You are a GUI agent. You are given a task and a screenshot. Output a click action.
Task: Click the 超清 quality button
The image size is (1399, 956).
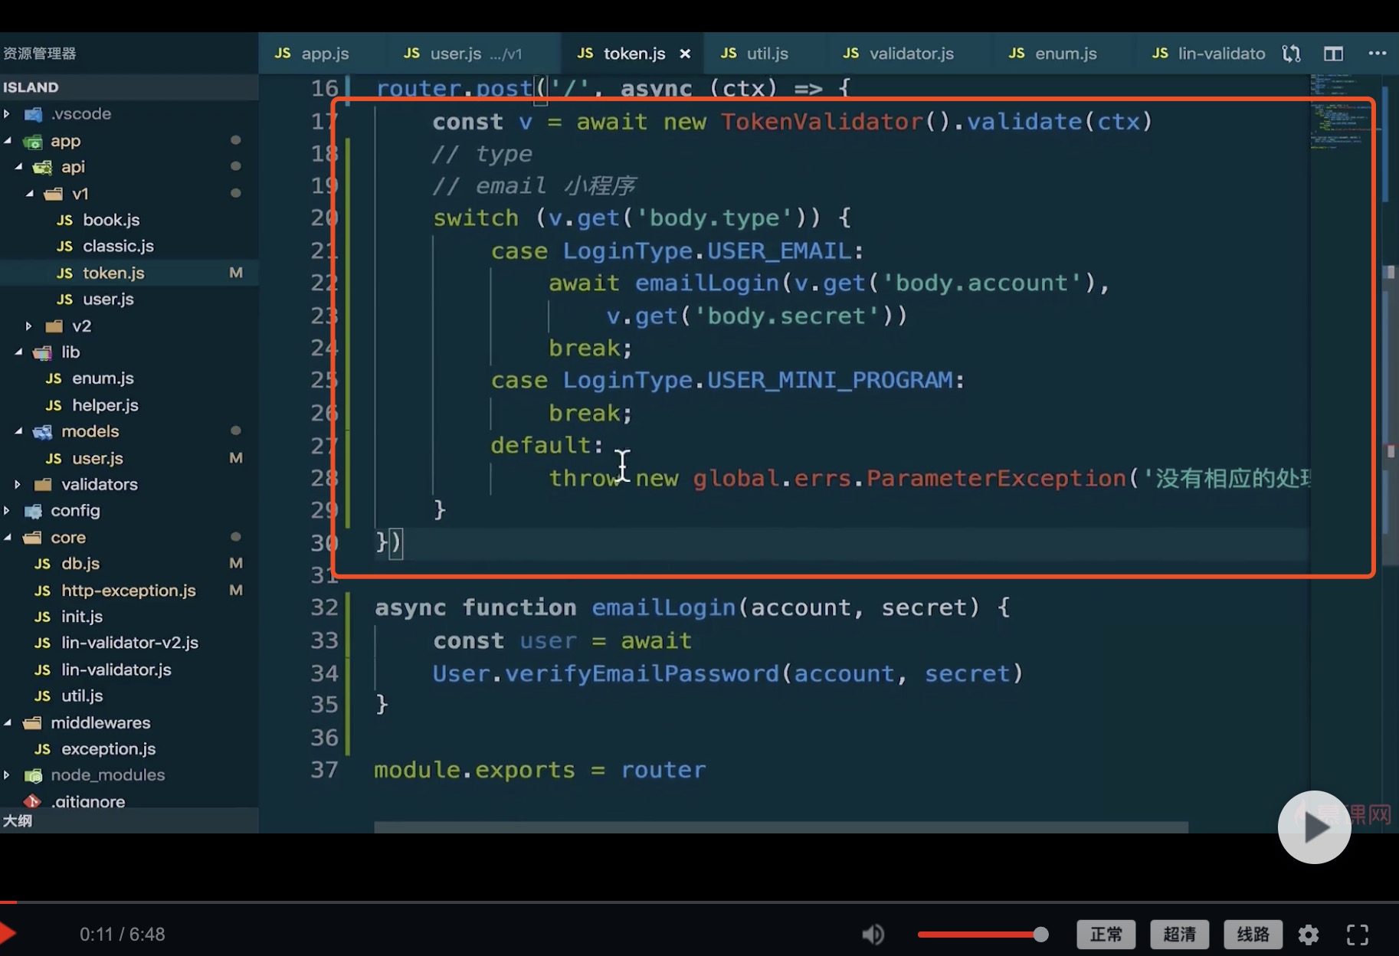(1180, 935)
